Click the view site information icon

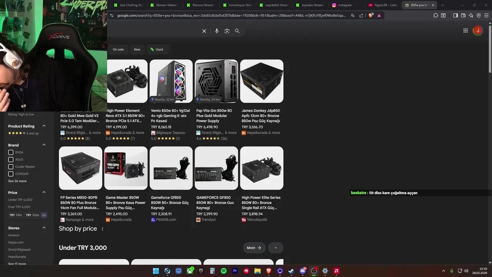click(111, 15)
